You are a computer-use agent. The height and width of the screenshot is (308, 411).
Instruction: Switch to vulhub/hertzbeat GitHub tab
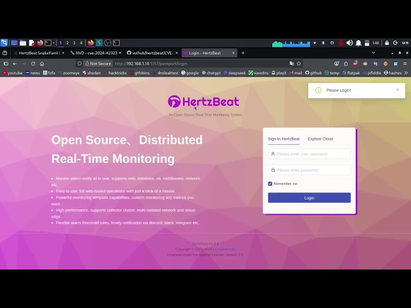153,53
